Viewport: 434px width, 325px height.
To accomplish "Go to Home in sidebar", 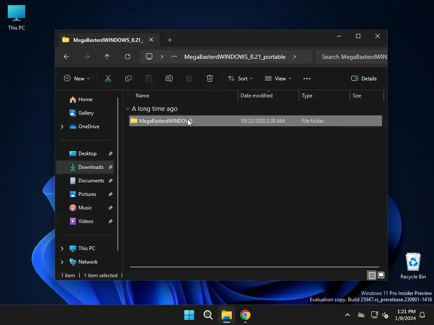I will (85, 99).
